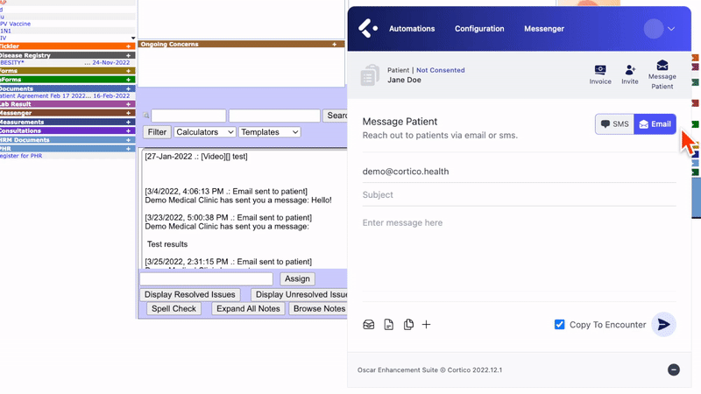Click the copy pages icon
The image size is (701, 394).
408,325
